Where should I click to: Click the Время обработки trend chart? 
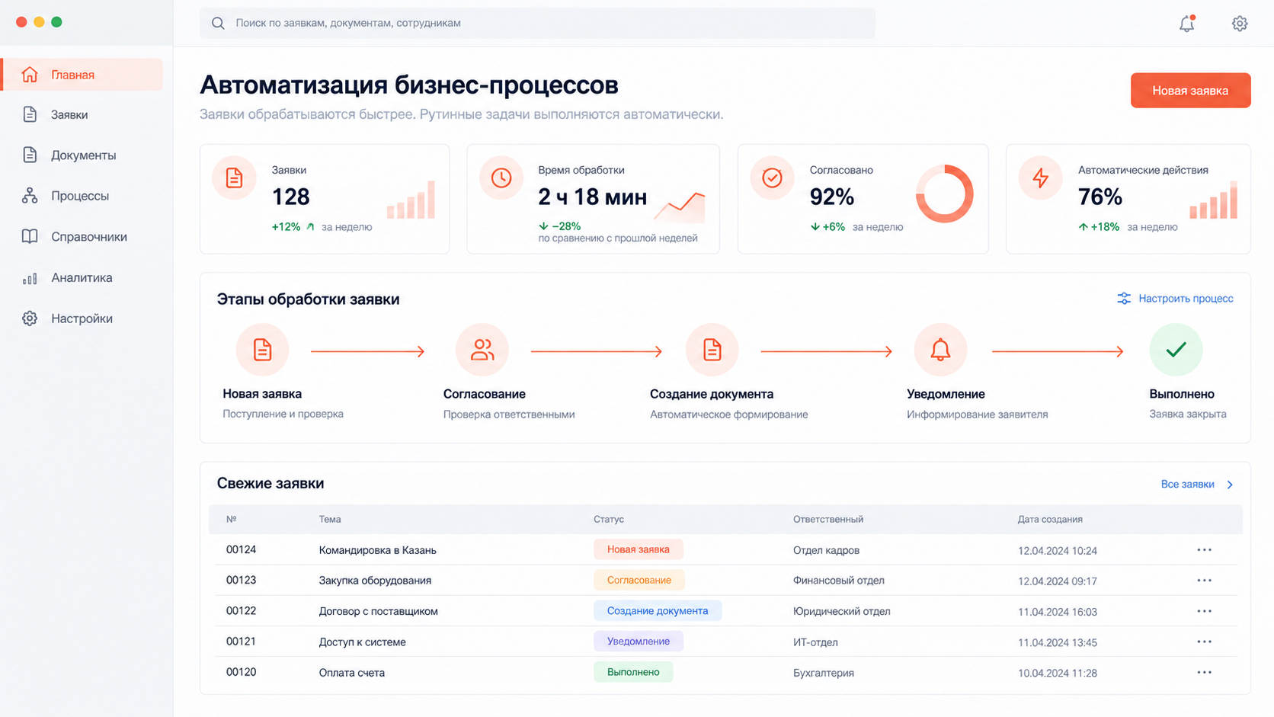680,206
